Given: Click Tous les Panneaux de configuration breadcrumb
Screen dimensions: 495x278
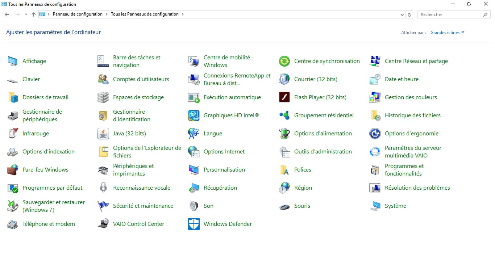Looking at the screenshot, I should tap(145, 14).
